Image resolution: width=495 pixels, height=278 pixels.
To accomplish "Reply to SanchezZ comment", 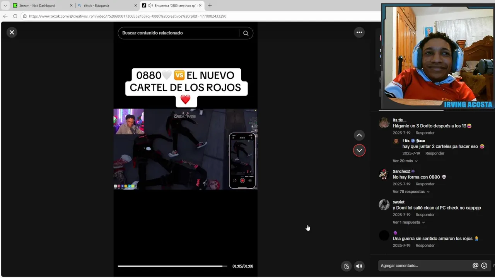I will tap(425, 184).
